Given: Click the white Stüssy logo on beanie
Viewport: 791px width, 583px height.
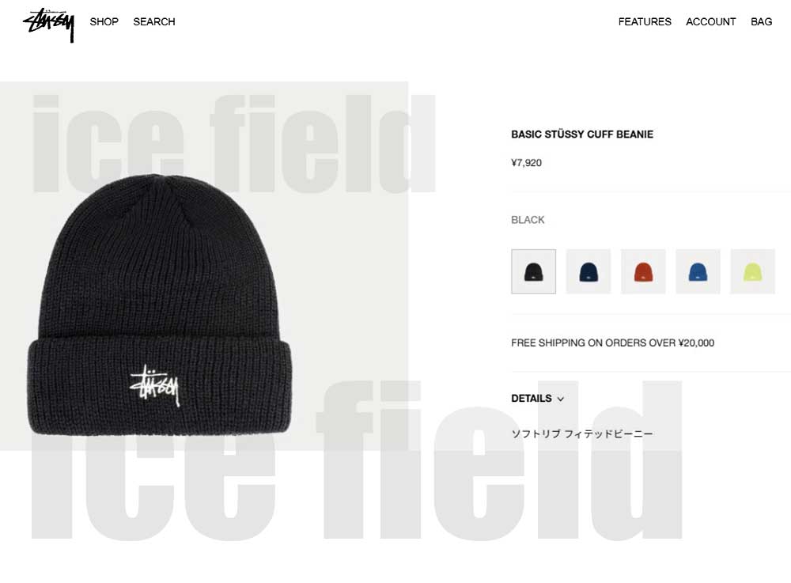Looking at the screenshot, I should point(155,385).
